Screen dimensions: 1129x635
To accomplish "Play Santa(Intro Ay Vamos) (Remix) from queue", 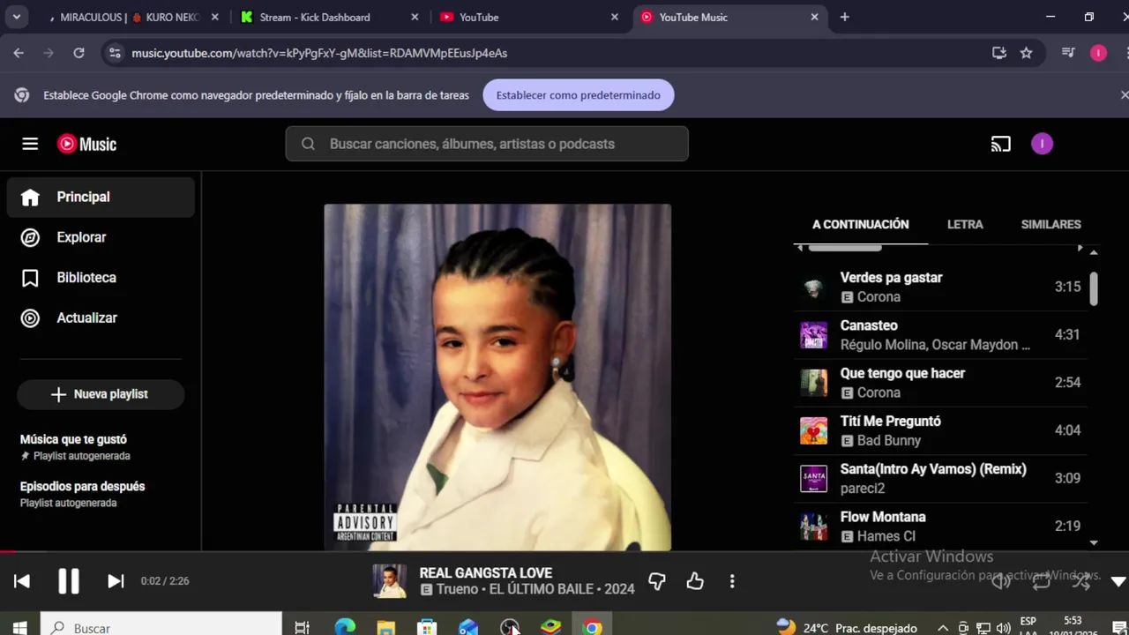I will pos(940,478).
